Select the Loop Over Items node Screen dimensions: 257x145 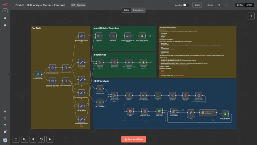(174, 111)
